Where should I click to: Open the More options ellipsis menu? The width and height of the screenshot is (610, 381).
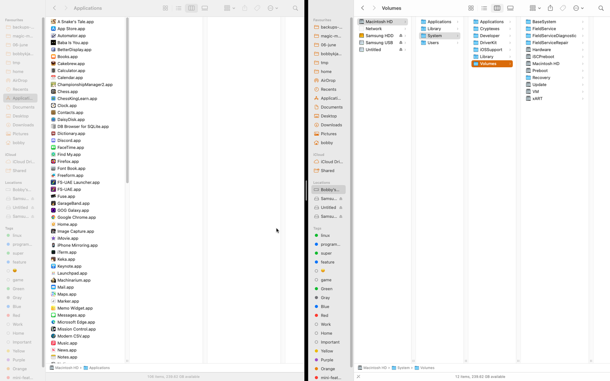click(272, 8)
